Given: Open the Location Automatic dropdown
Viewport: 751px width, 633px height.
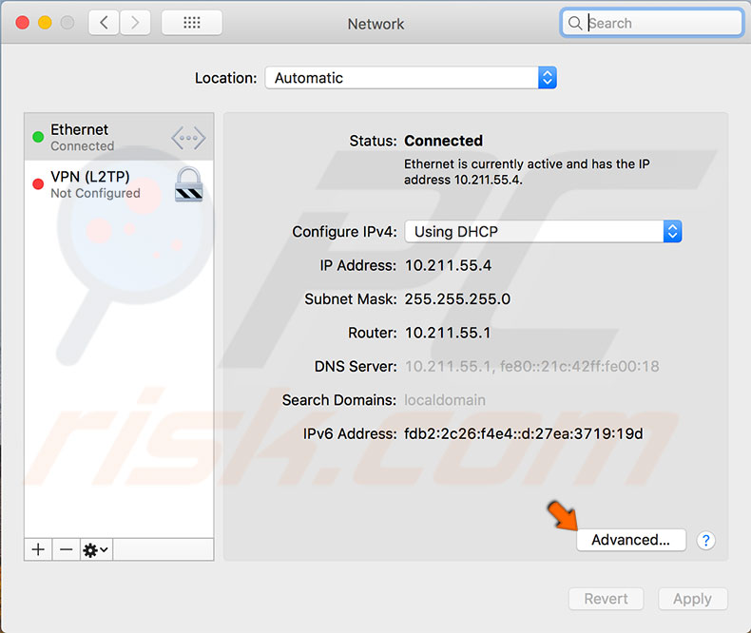Looking at the screenshot, I should (411, 78).
